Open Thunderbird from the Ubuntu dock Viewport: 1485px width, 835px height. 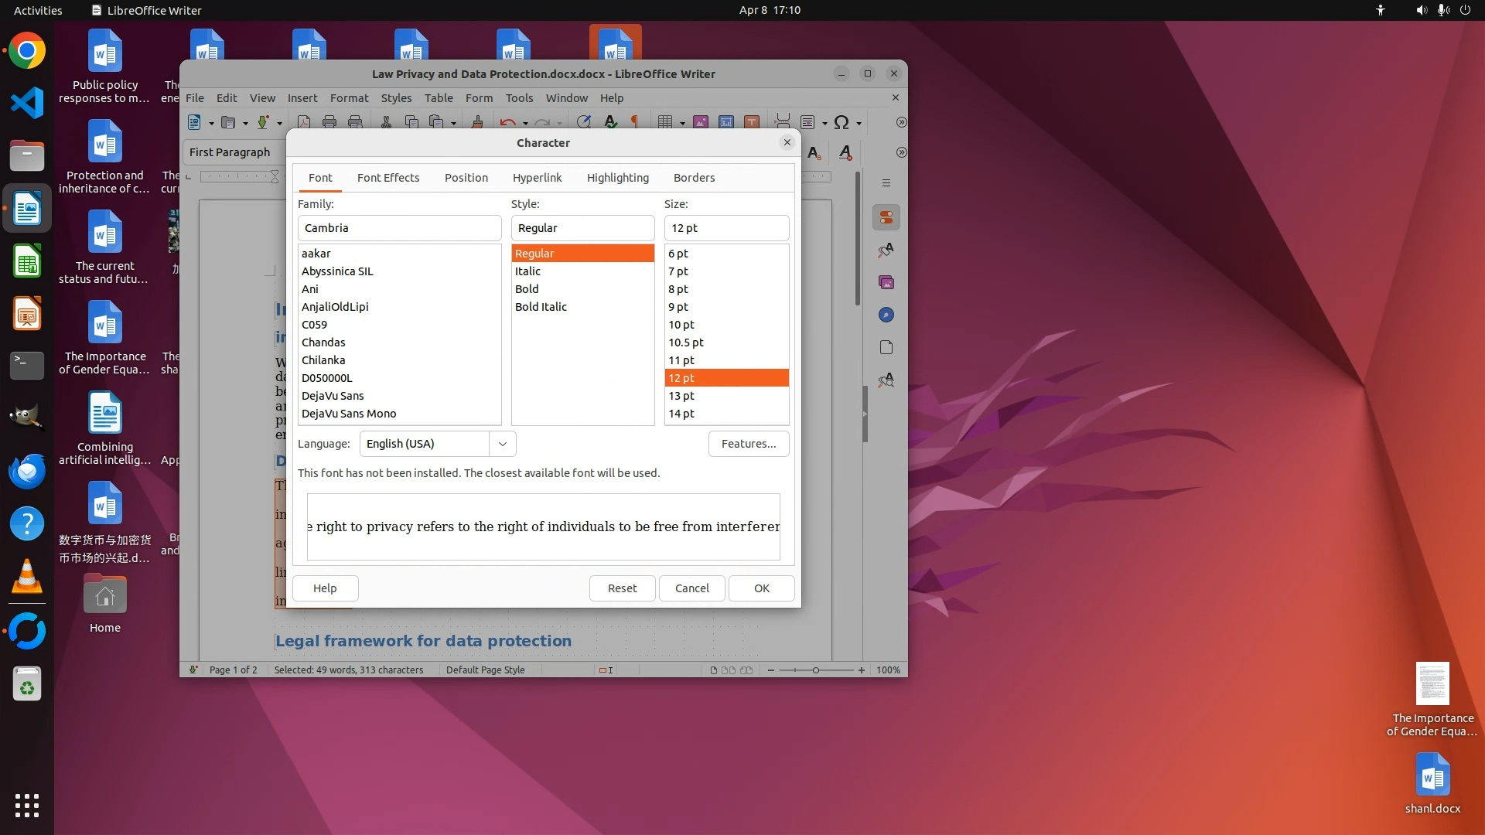27,471
